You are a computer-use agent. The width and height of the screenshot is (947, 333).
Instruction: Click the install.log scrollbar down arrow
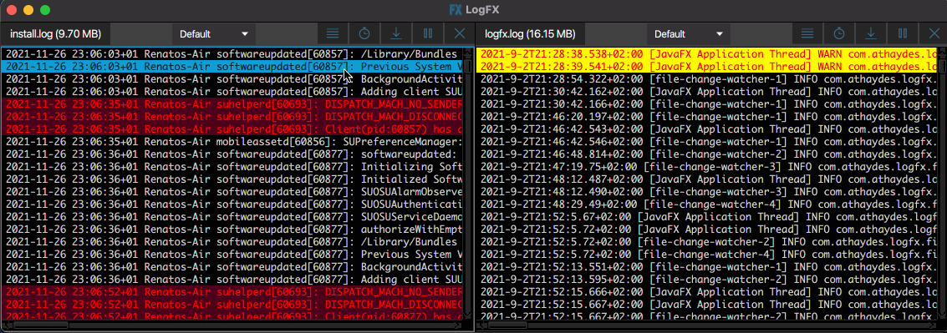(x=468, y=315)
